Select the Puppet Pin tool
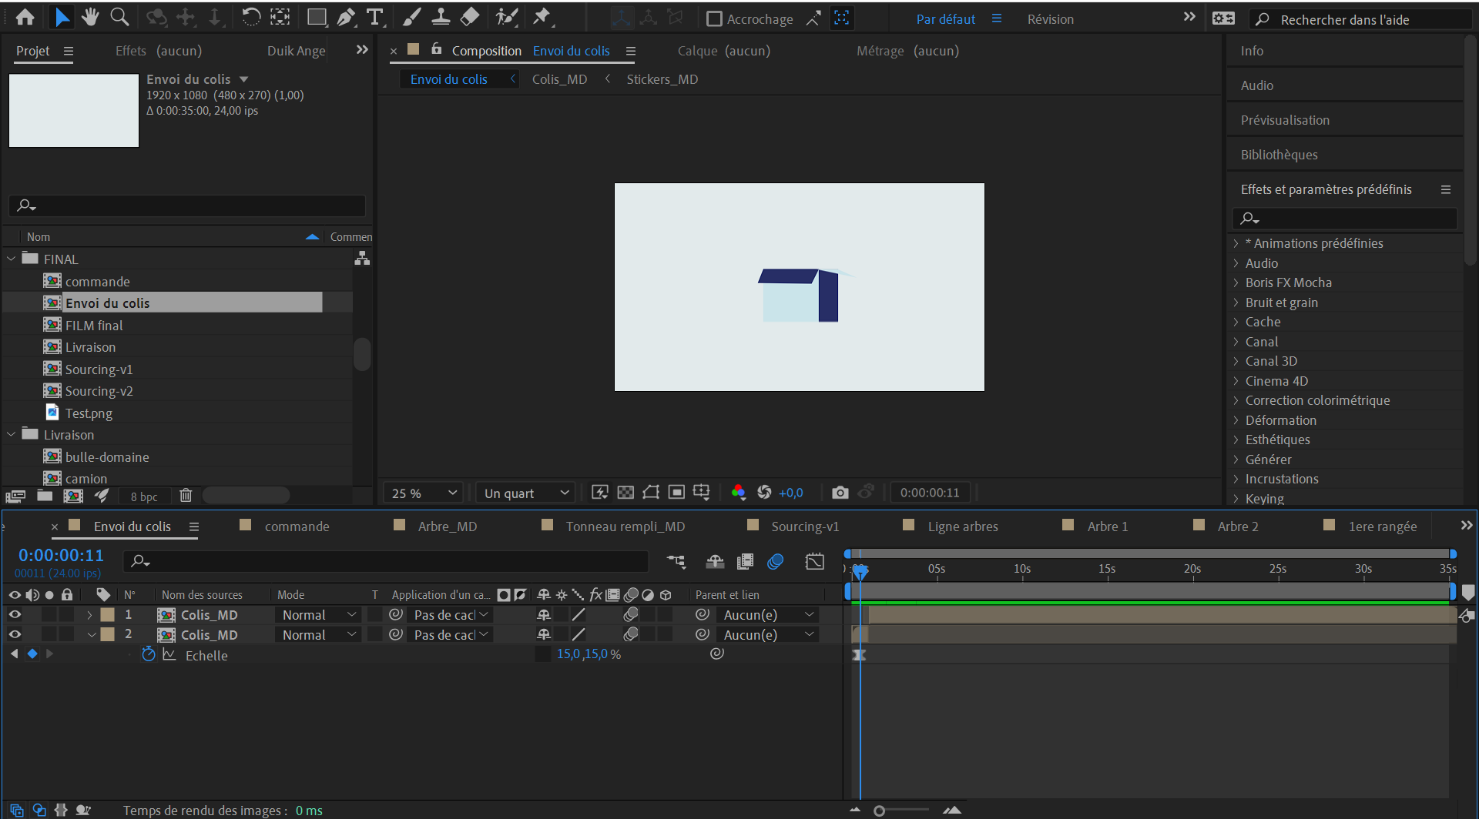 coord(542,17)
